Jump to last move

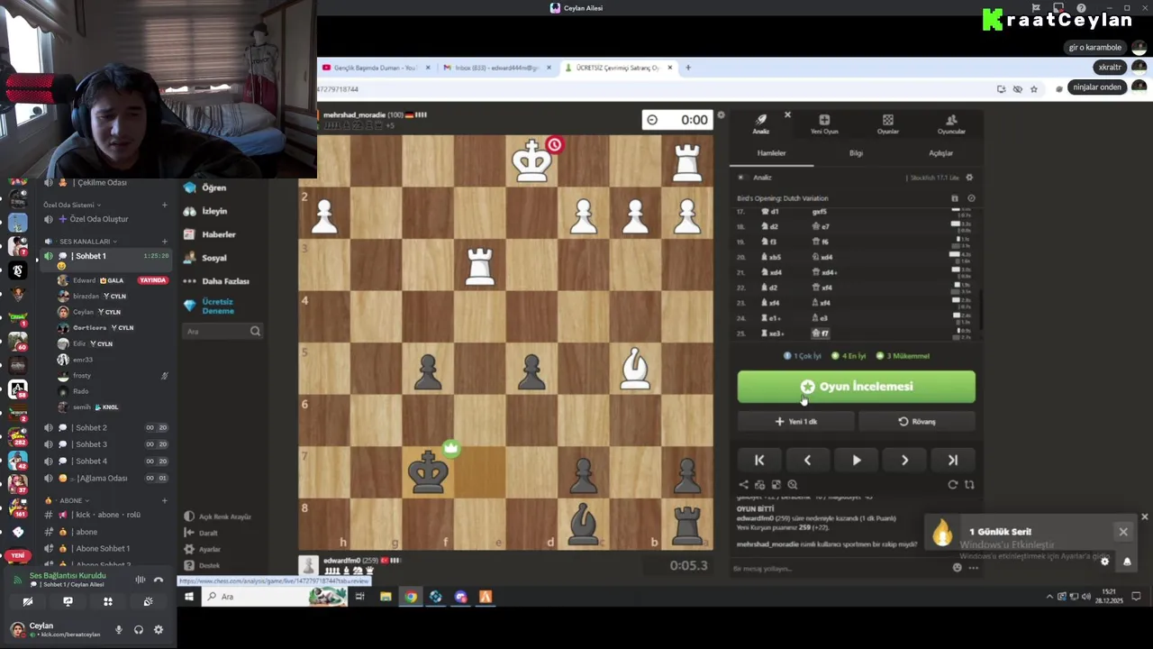(x=953, y=460)
